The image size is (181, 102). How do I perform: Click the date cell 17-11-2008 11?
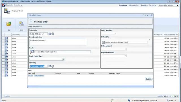171,76
